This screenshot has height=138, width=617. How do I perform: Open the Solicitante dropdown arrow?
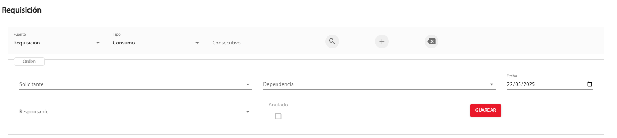[x=248, y=84]
